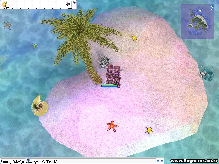Click the red starfish on the sand
This screenshot has height=164, width=219.
pos(112,126)
